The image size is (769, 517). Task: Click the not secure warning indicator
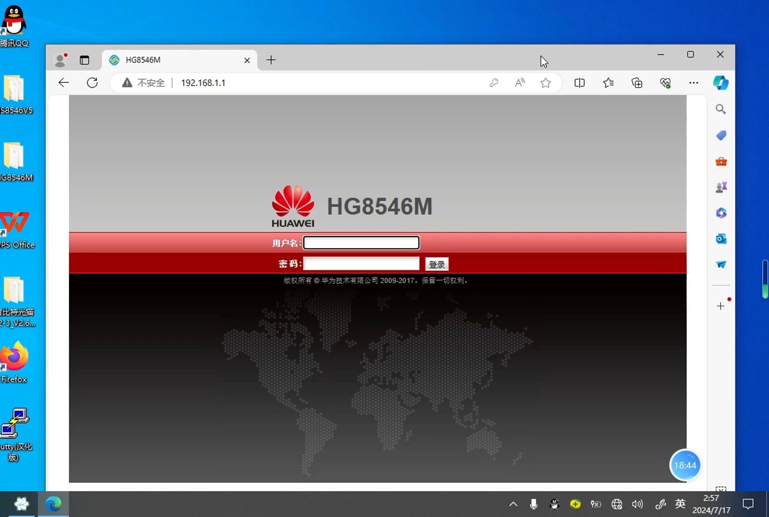tap(143, 83)
